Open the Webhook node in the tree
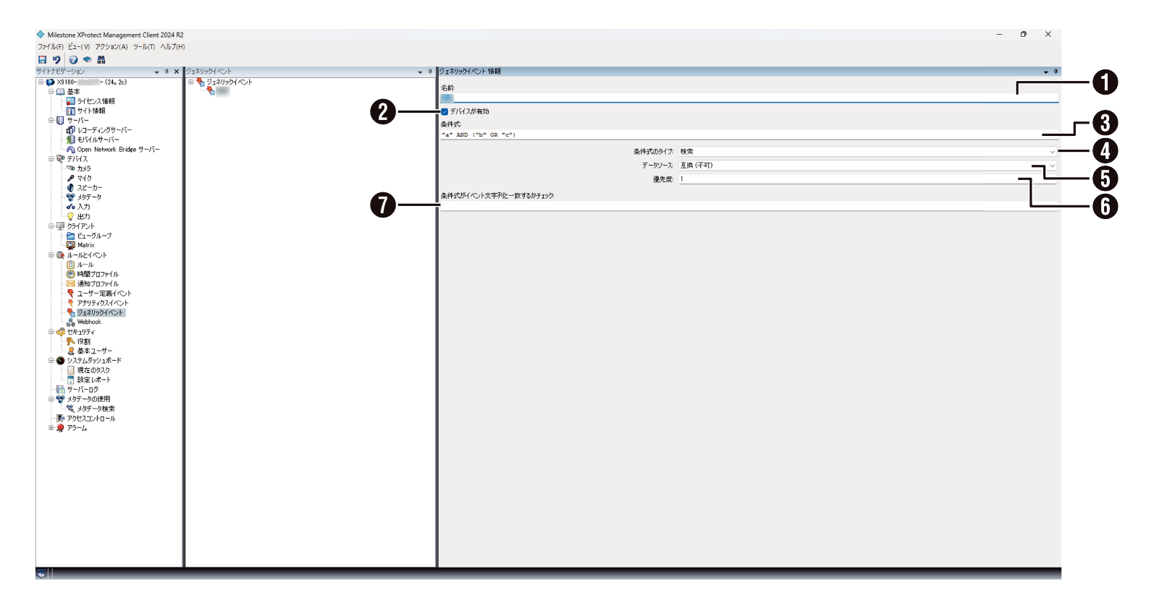Image resolution: width=1154 pixels, height=608 pixels. pos(89,322)
